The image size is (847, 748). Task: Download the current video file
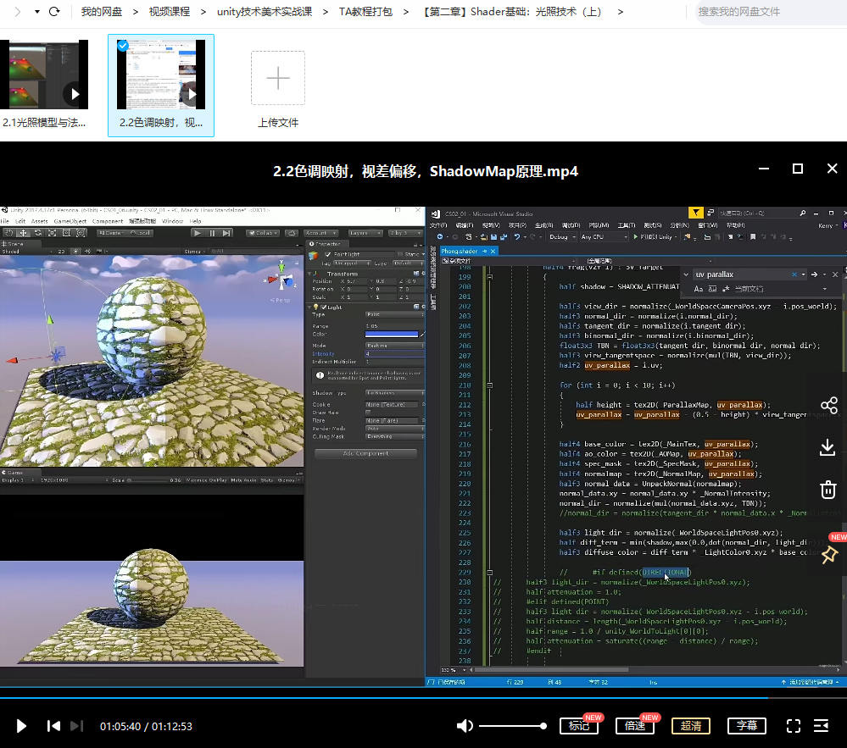click(x=827, y=447)
